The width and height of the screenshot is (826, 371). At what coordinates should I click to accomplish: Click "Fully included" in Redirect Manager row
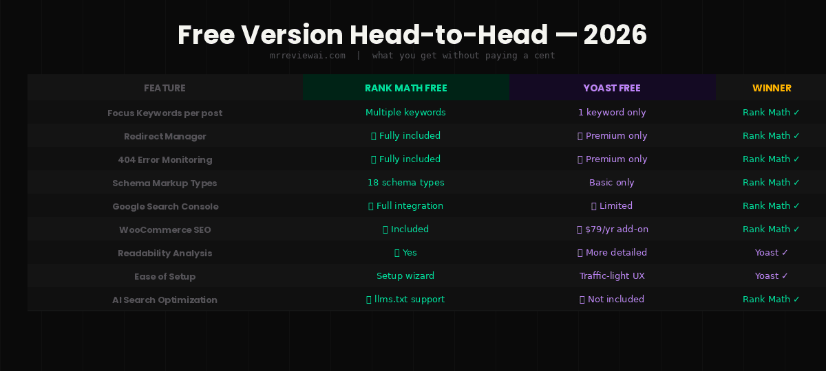pyautogui.click(x=405, y=135)
